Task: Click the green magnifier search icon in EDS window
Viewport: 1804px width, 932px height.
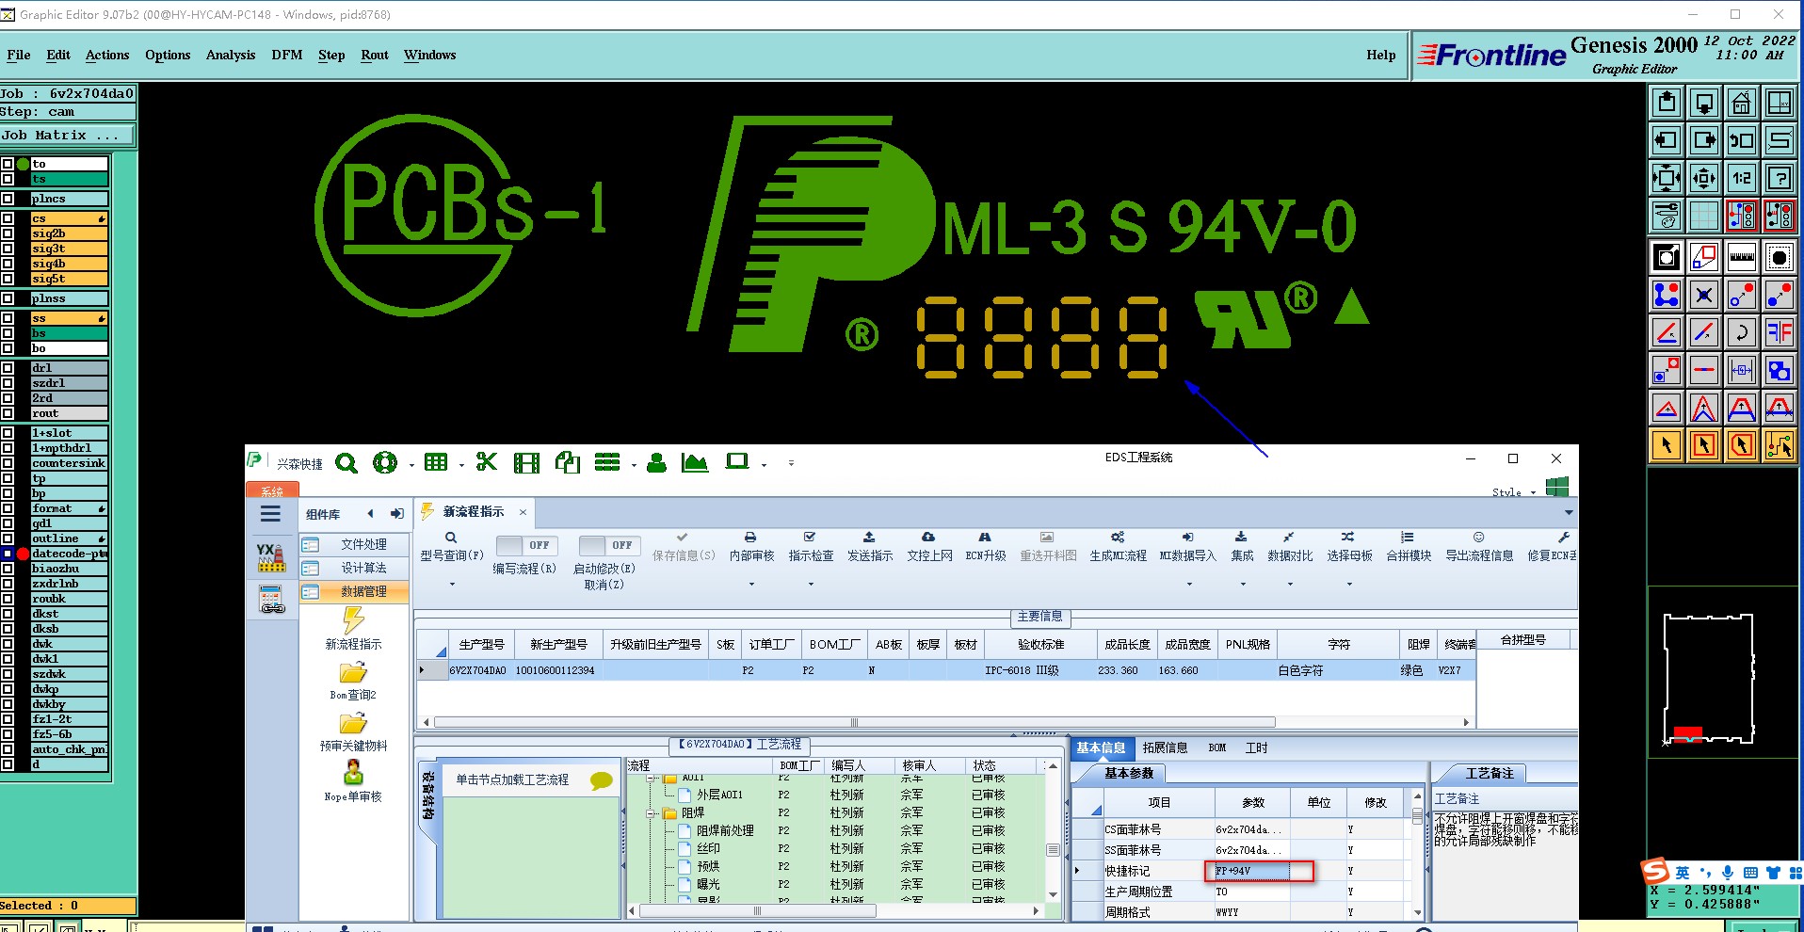Action: [x=346, y=463]
